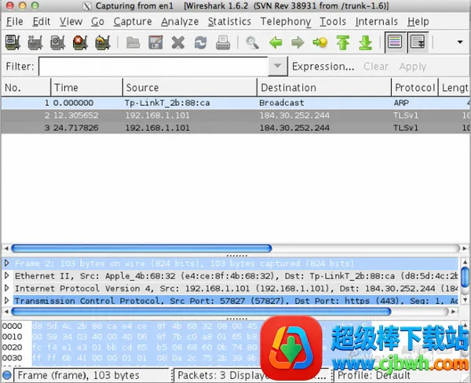Open the Expression... filter builder
This screenshot has height=383, width=471.
click(x=323, y=67)
